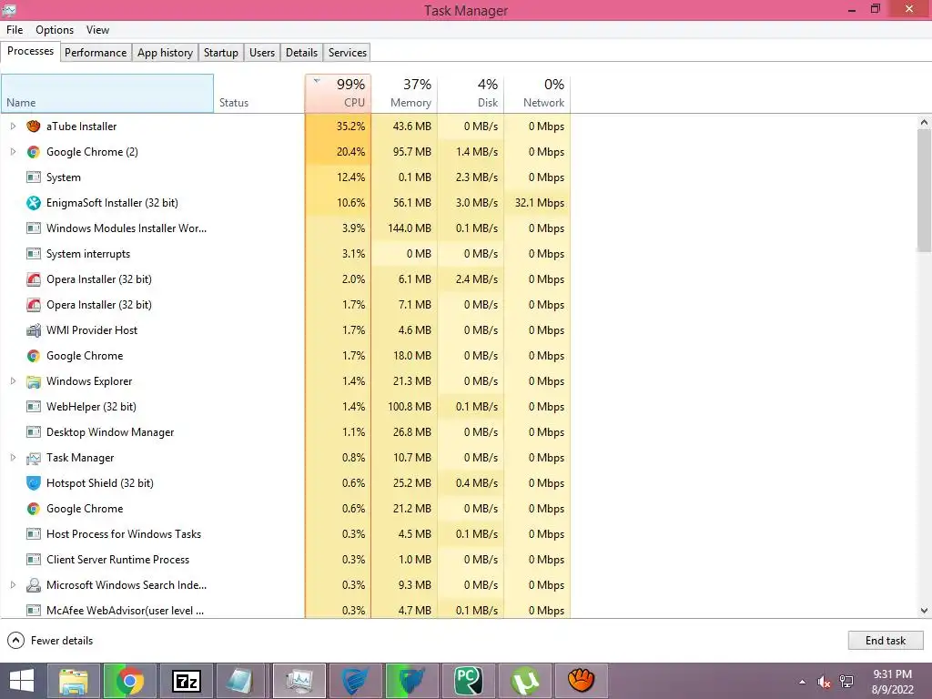Switch to the Services tab

point(348,52)
